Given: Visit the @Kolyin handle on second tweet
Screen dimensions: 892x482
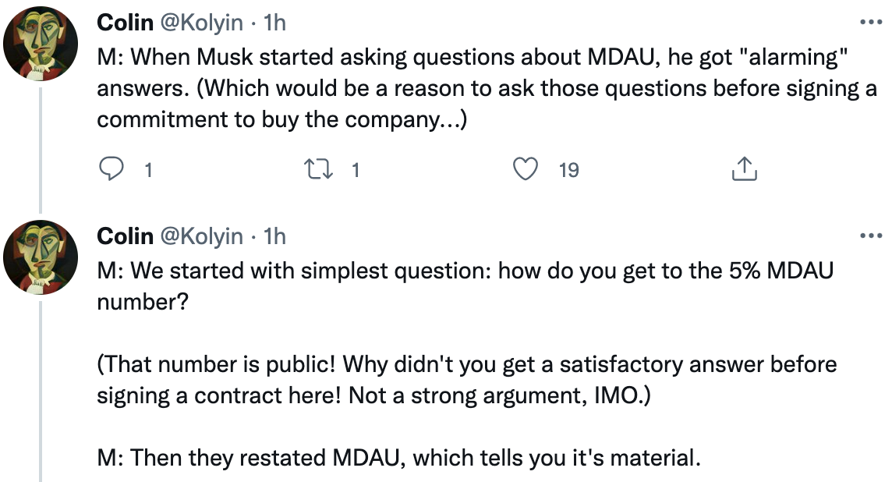Looking at the screenshot, I should [201, 236].
